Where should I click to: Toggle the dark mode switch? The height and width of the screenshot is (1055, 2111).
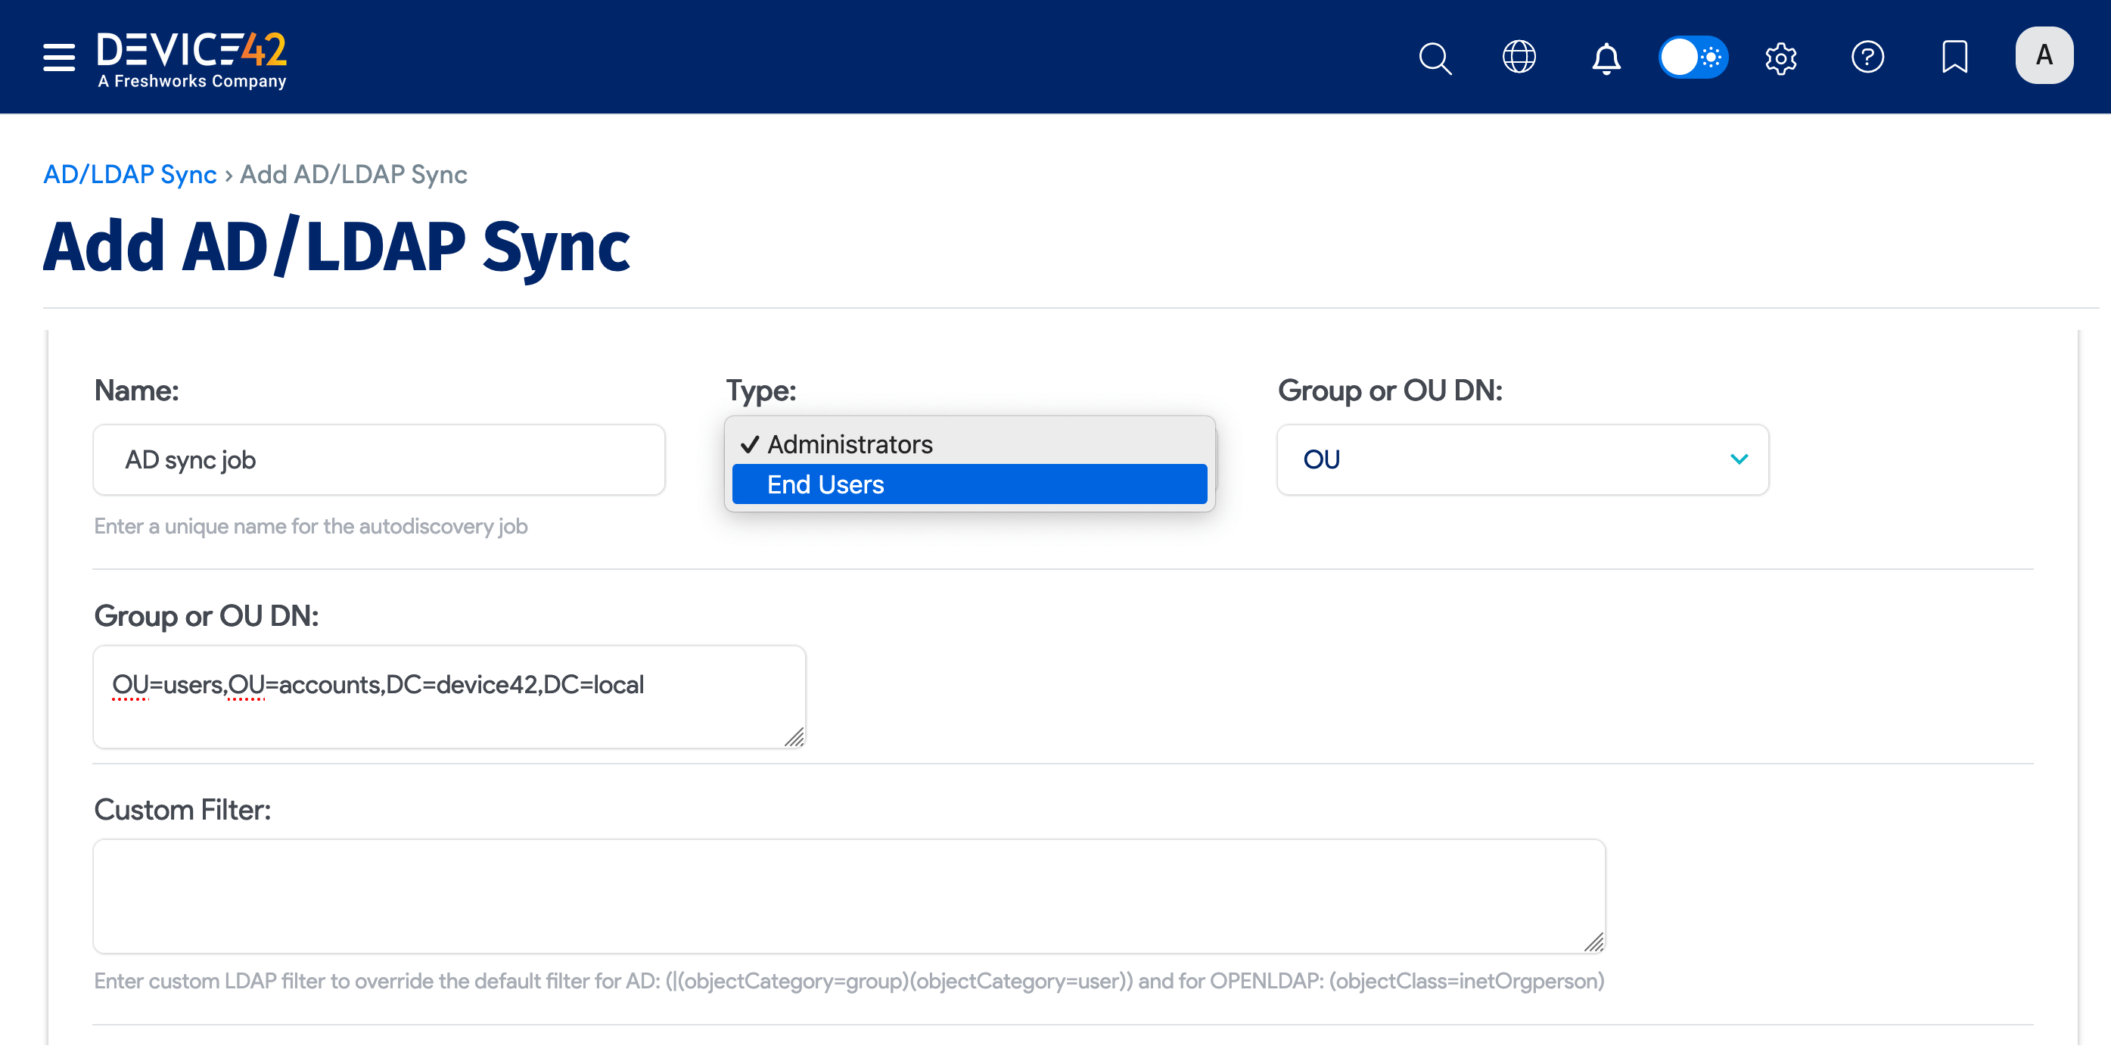[x=1693, y=57]
